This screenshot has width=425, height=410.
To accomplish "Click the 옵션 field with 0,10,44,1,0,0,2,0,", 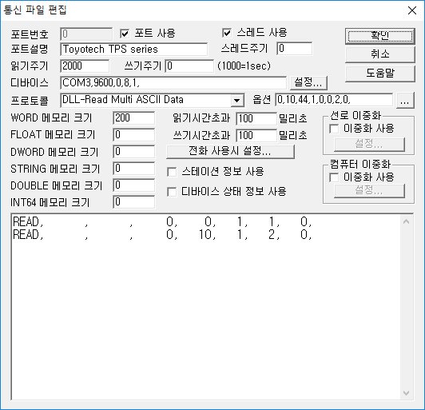I will coord(334,100).
